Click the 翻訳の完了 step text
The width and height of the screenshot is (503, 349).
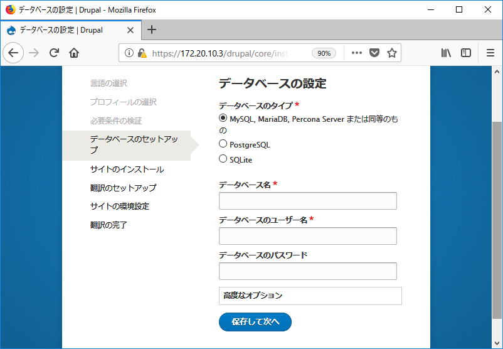click(x=109, y=225)
